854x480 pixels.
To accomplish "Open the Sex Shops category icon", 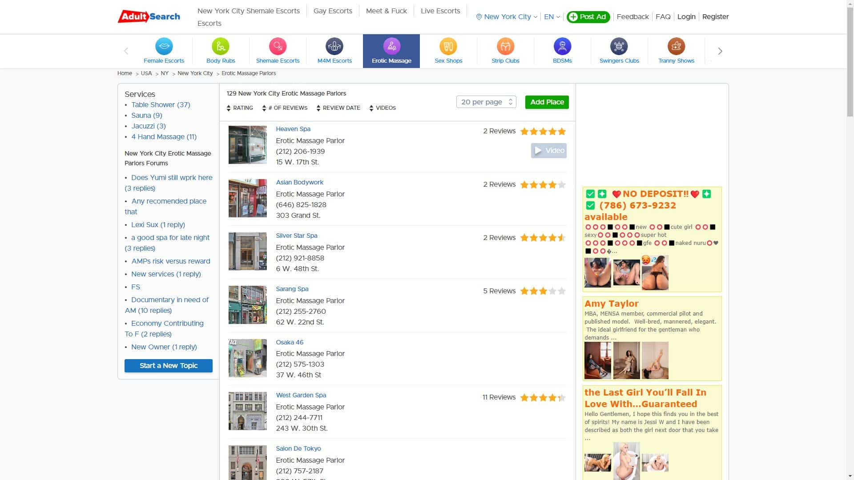I will (x=448, y=46).
